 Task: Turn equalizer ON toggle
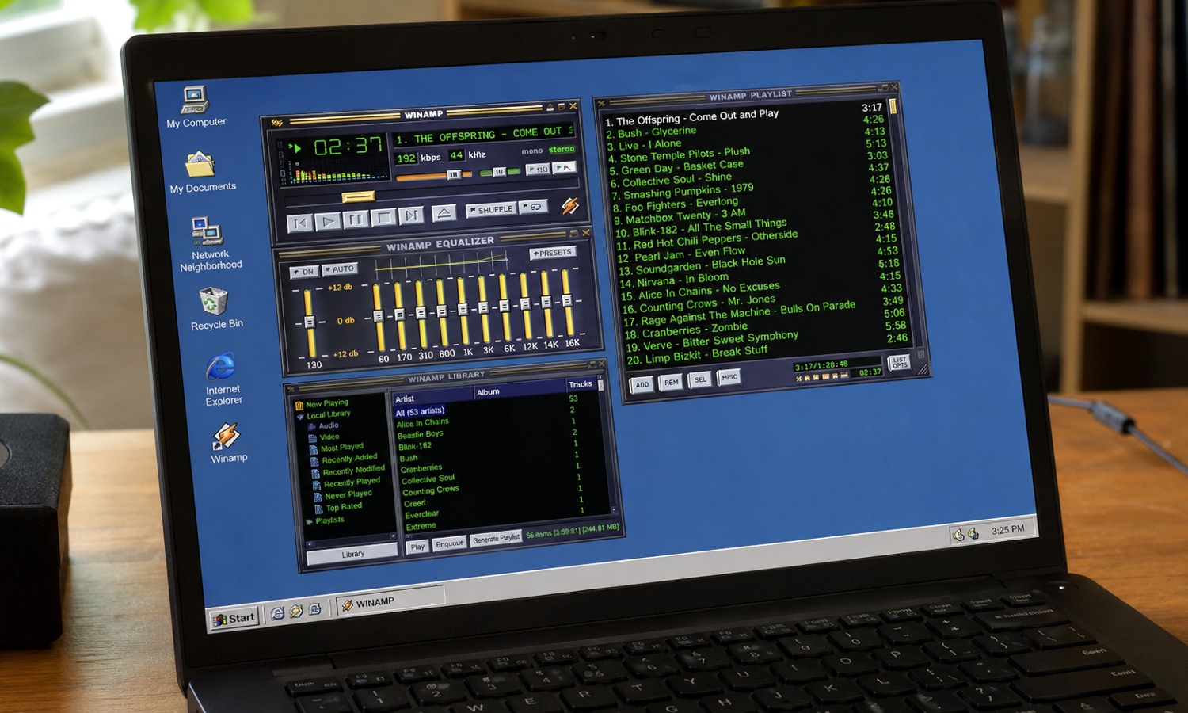coord(304,272)
